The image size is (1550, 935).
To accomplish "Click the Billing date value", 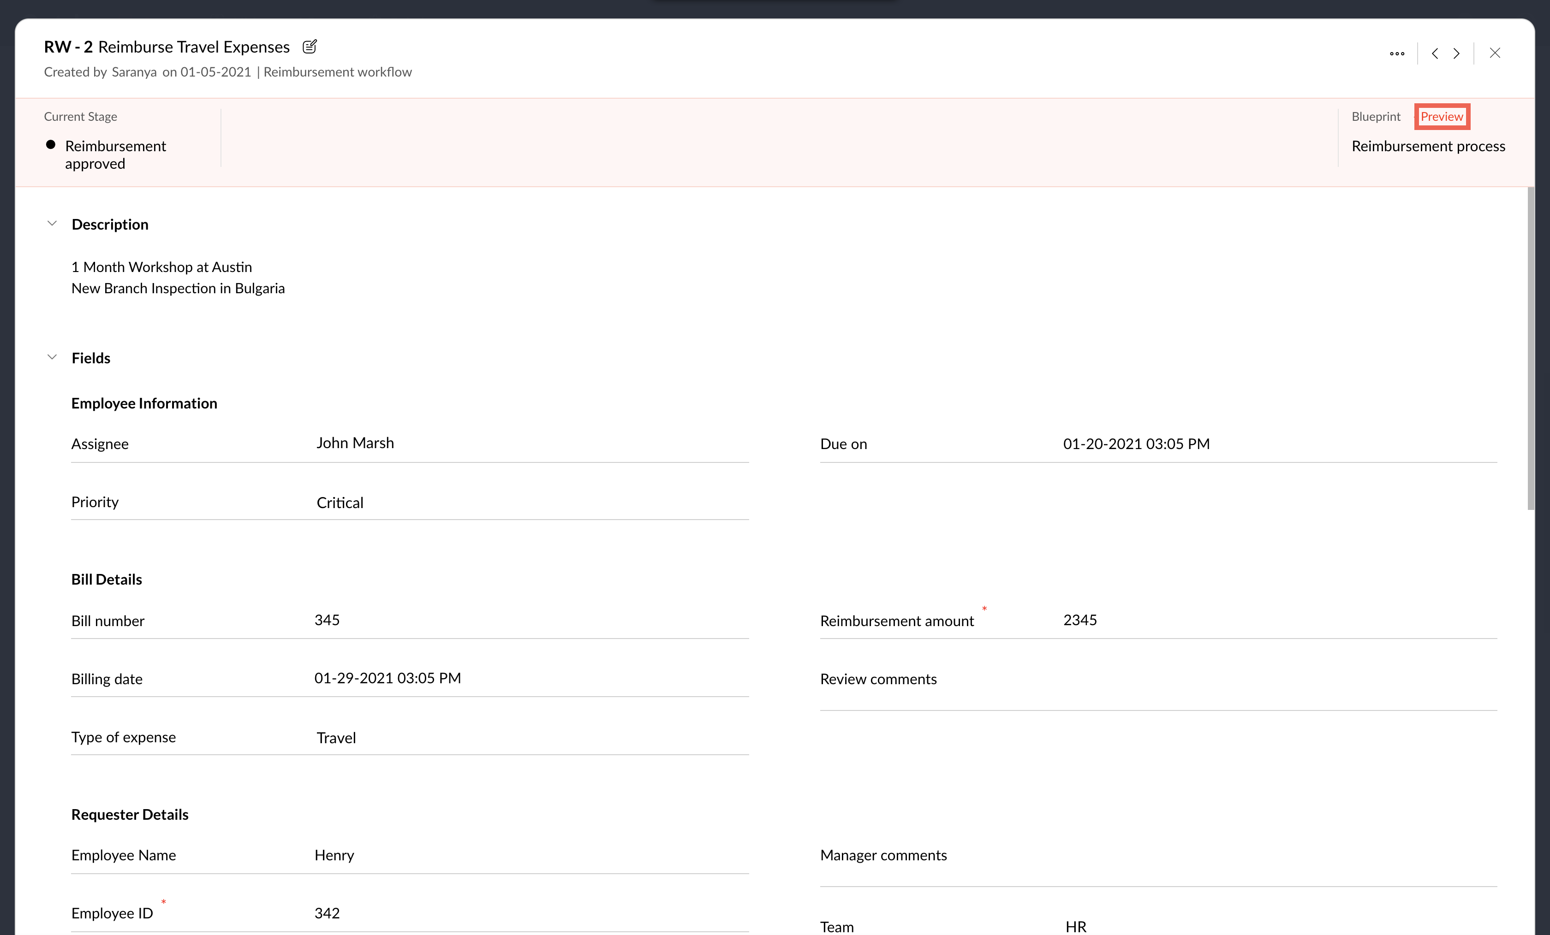I will coord(387,679).
